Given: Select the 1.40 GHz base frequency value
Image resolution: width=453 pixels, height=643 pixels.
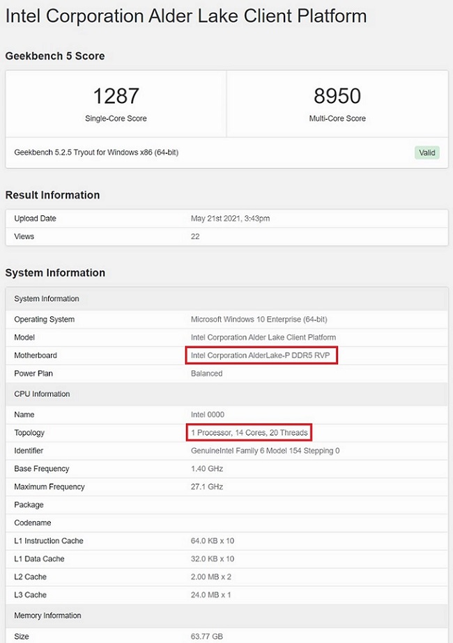Looking at the screenshot, I should coord(207,469).
